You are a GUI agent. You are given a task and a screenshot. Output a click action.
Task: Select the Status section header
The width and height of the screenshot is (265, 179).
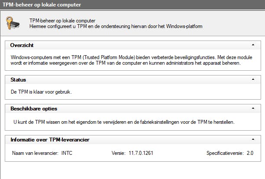pyautogui.click(x=18, y=80)
